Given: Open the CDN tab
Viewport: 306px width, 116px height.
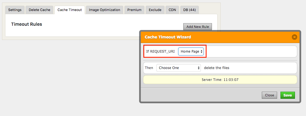Looking at the screenshot, I should click(x=172, y=10).
